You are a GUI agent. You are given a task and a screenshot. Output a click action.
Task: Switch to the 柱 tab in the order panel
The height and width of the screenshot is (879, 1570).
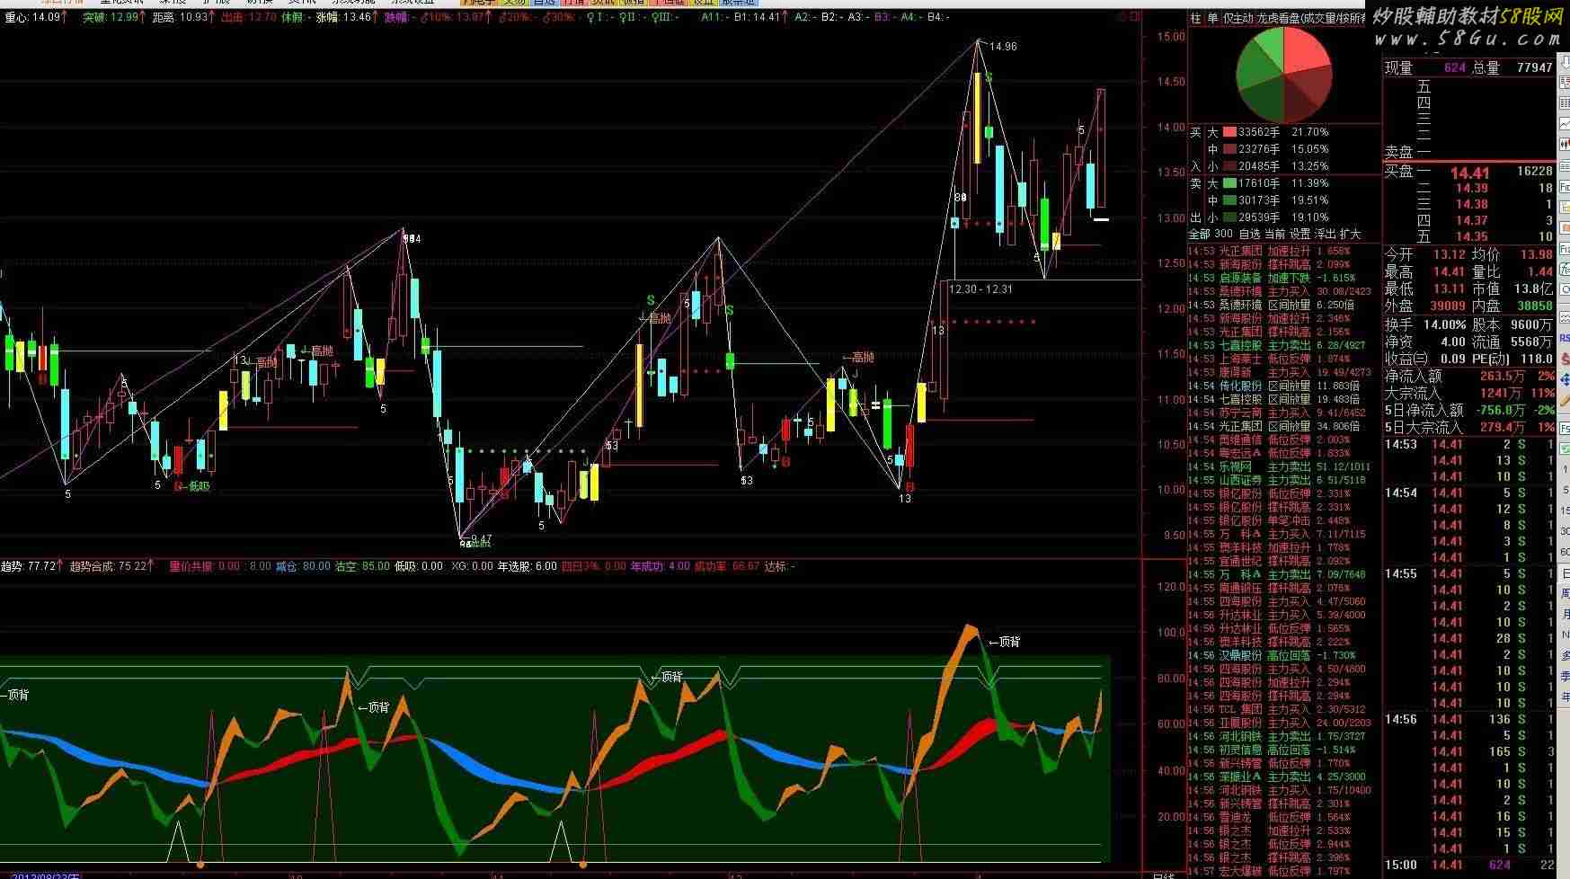(1195, 18)
